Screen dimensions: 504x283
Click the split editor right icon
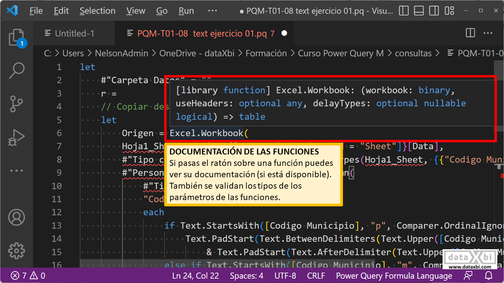pos(470,33)
